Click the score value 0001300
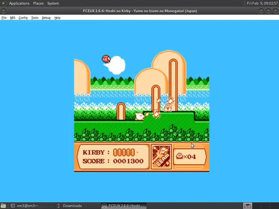This screenshot has width=279, height=209. point(128,161)
